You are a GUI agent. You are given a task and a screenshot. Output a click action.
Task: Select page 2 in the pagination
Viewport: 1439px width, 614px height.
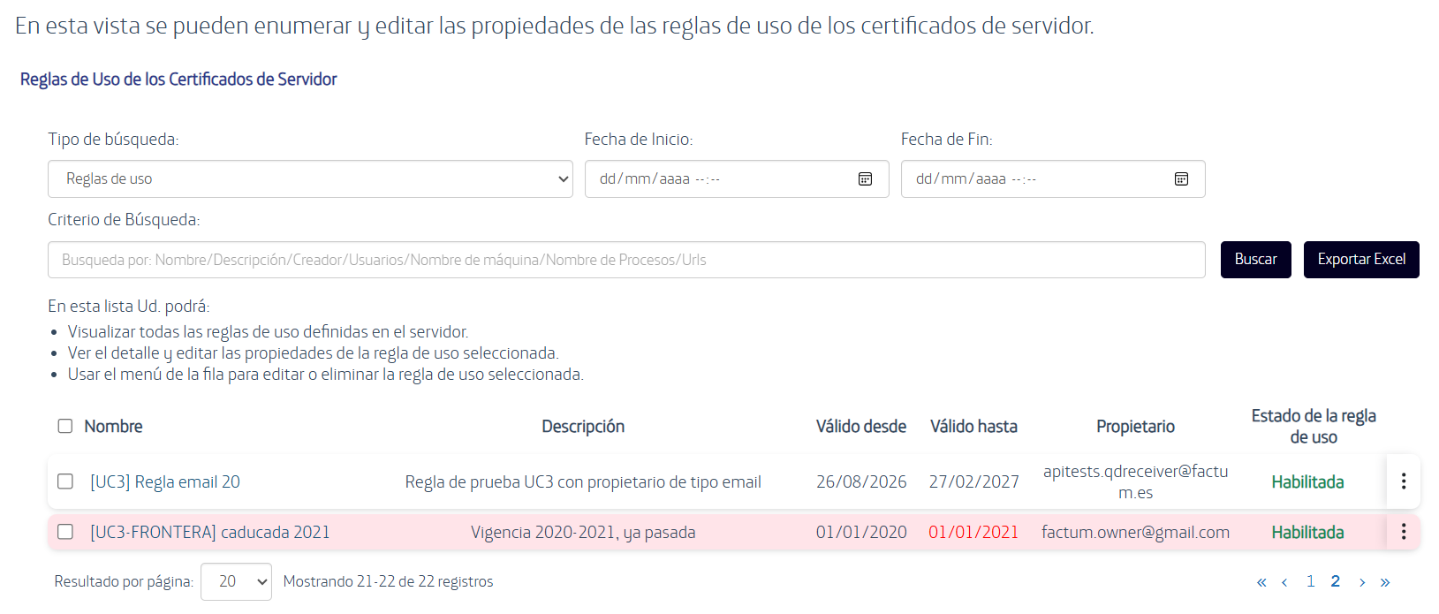click(1336, 581)
